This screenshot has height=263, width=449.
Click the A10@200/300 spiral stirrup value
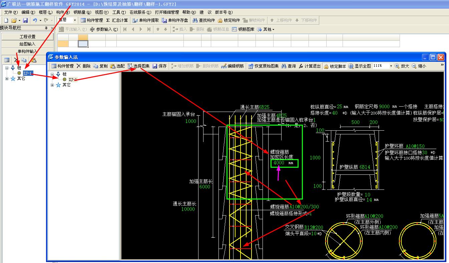304,207
